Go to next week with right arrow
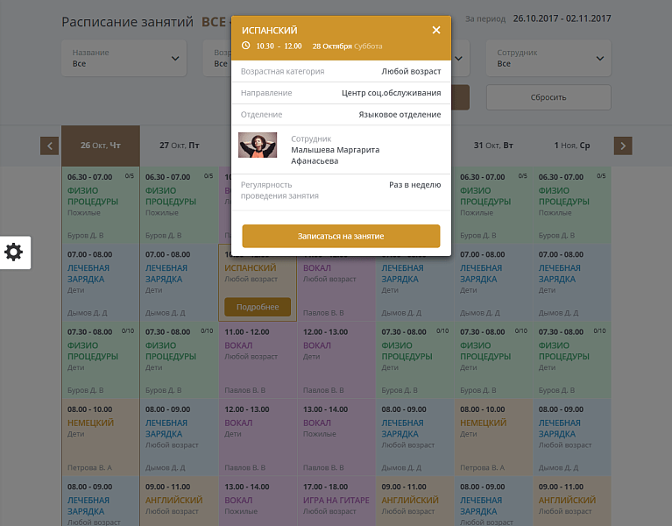The height and width of the screenshot is (526, 672). click(x=623, y=146)
